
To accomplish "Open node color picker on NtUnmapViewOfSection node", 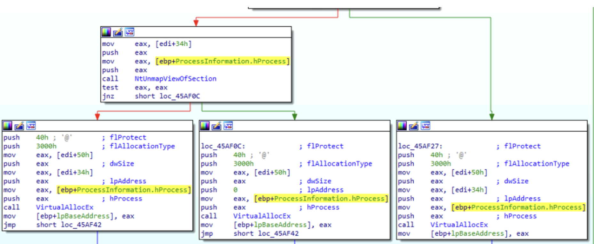I will tap(106, 32).
